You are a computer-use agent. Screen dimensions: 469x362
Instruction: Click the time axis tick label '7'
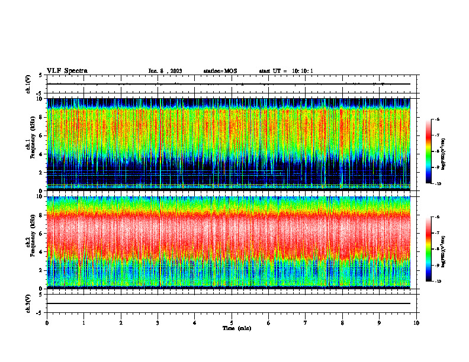tap(306, 323)
